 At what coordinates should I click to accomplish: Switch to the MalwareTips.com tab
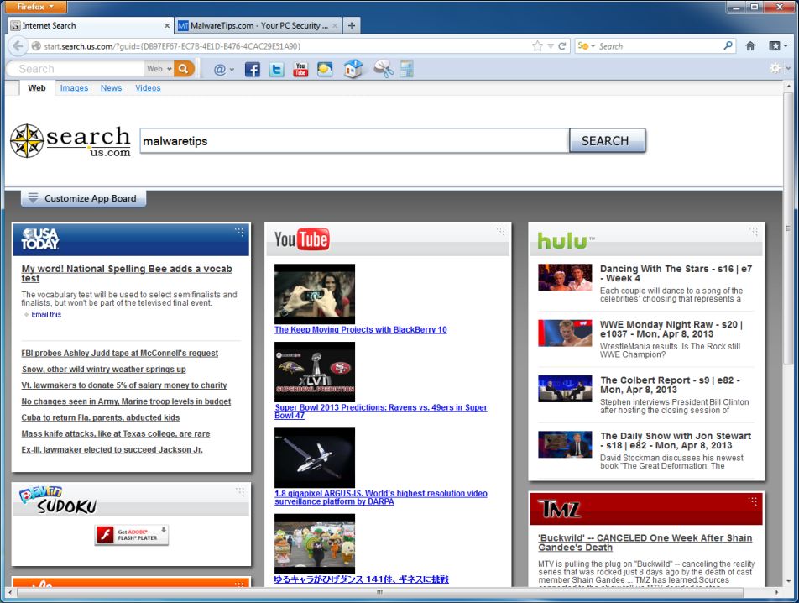pos(258,25)
